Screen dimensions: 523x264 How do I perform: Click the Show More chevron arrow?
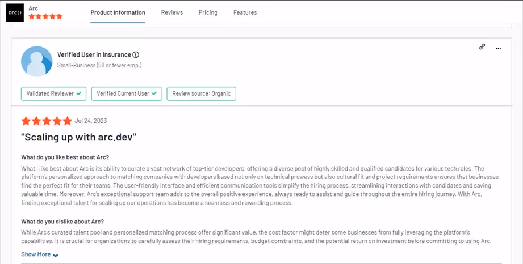pyautogui.click(x=56, y=255)
